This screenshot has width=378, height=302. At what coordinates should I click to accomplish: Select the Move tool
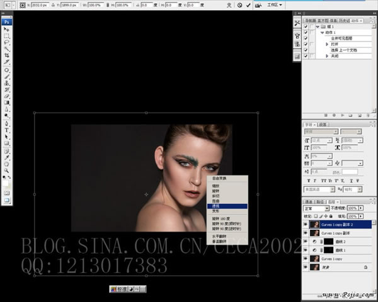tap(6, 30)
